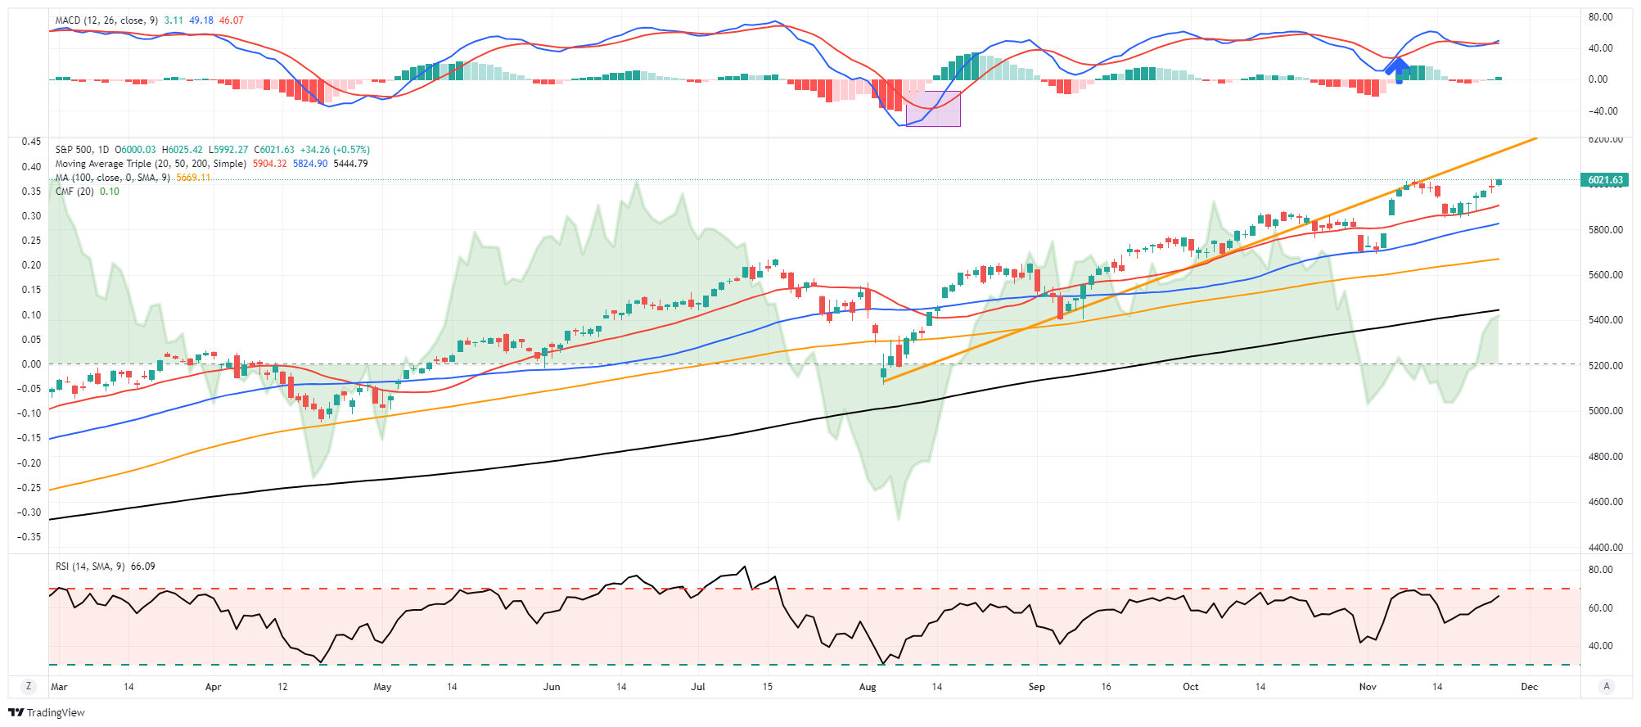Click the May label on time axis
This screenshot has height=727, width=1641.
pyautogui.click(x=382, y=687)
